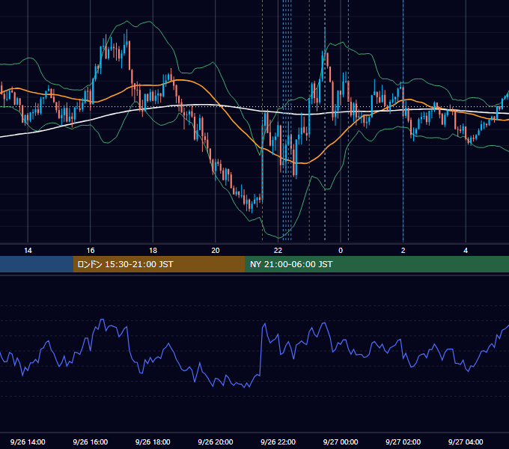
Task: Click the 9/27 02:00 date label
Action: click(403, 442)
